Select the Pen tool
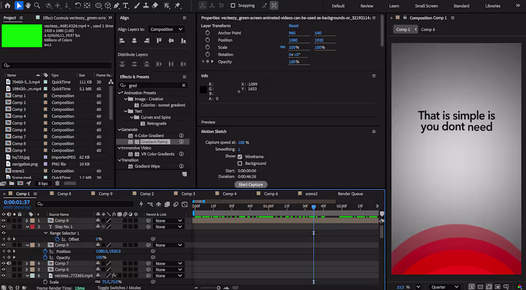The height and width of the screenshot is (290, 526). (116, 5)
